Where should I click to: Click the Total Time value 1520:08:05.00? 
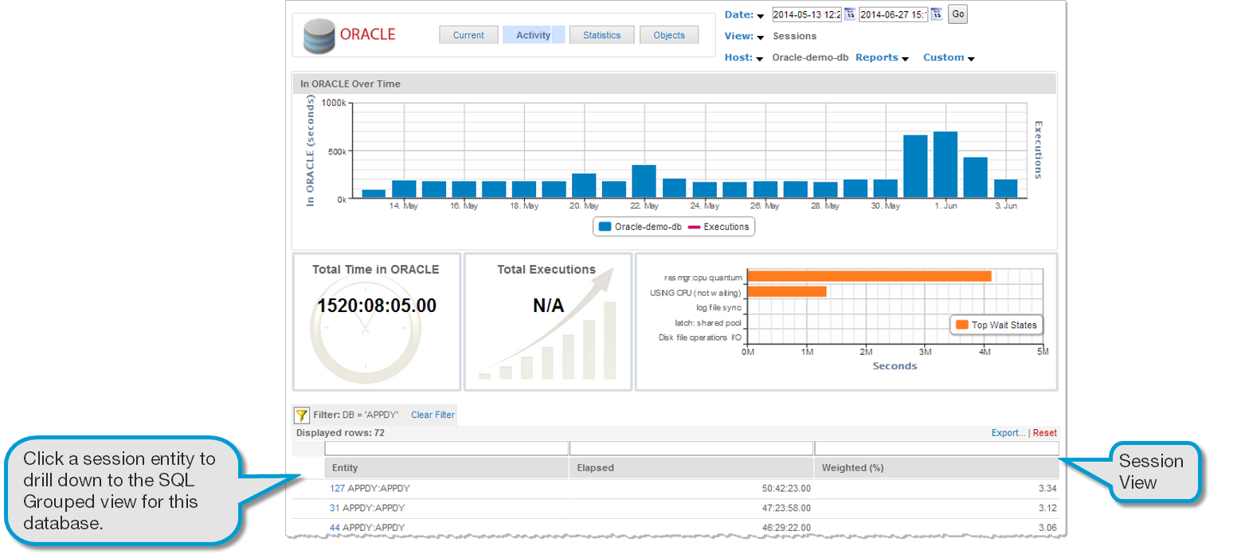tap(377, 306)
